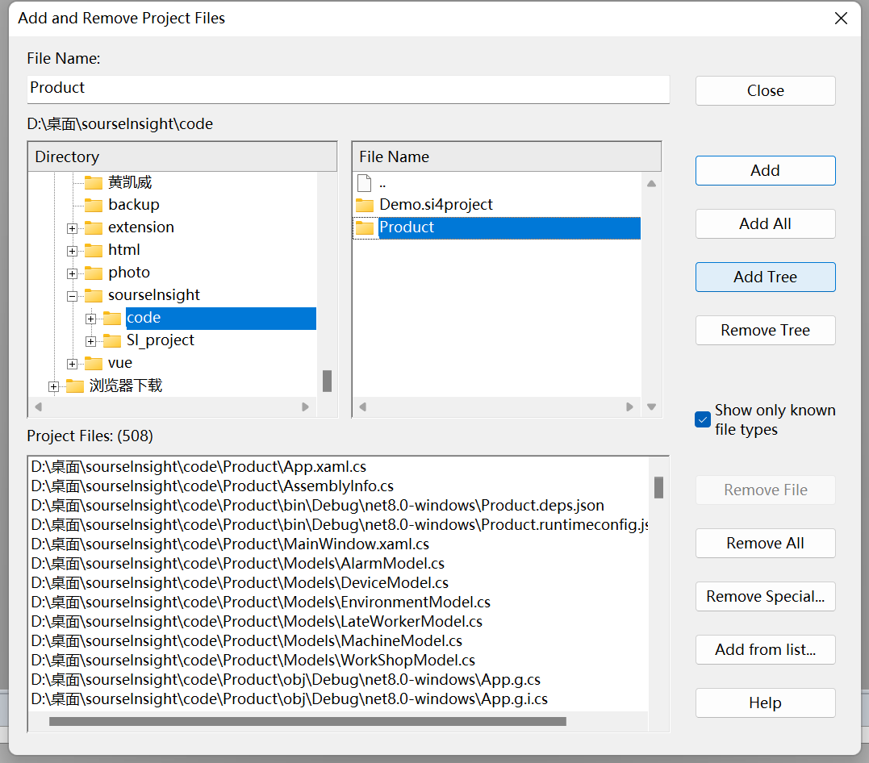
Task: Select Demo.si4project in file list
Action: [436, 205]
